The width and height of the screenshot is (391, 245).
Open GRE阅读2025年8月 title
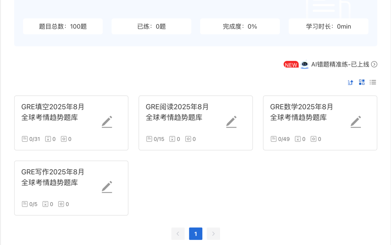[177, 107]
